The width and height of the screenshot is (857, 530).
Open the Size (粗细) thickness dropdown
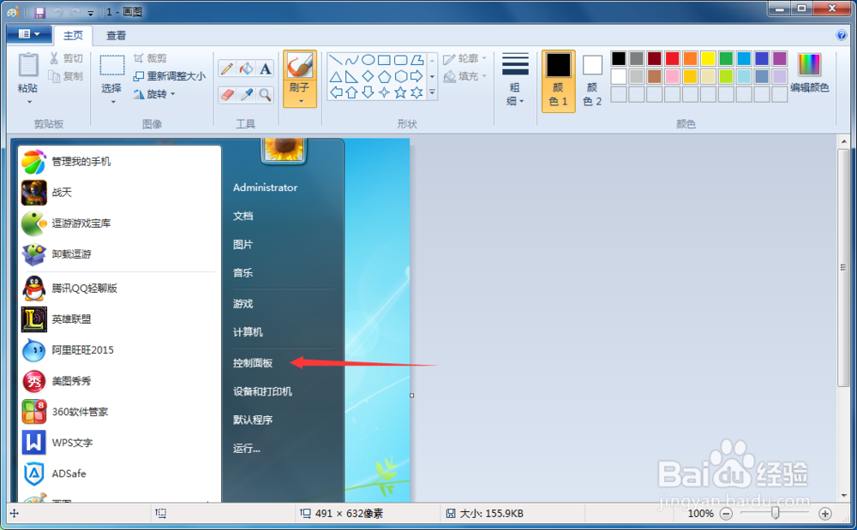tap(515, 79)
